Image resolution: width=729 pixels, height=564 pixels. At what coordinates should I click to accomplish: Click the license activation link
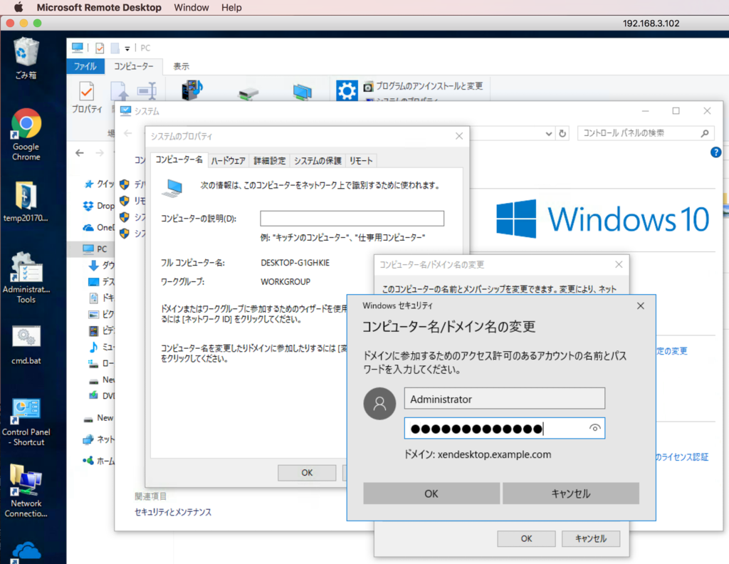pos(682,456)
